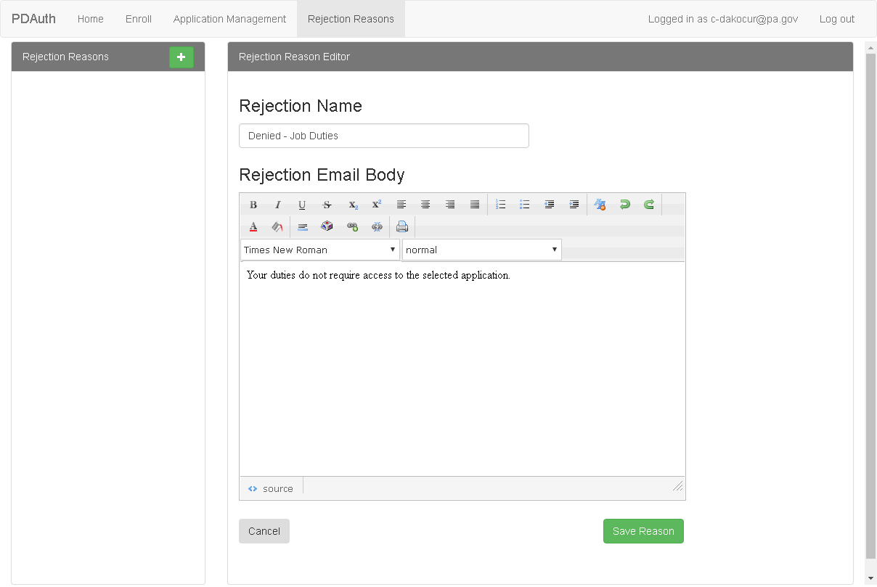Toggle italic formatting in the email editor
This screenshot has height=587, width=877.
pyautogui.click(x=277, y=205)
